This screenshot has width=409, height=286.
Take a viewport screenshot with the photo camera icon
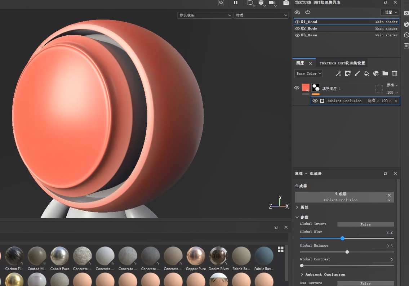pyautogui.click(x=286, y=3)
